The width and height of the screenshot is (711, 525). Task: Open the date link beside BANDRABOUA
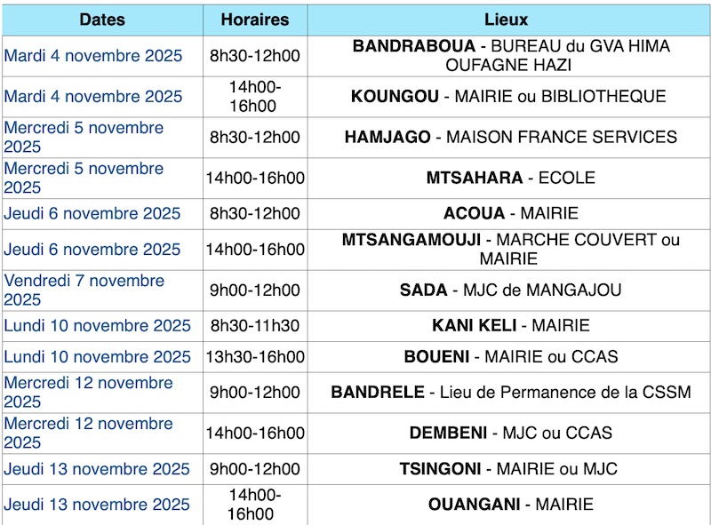pos(93,56)
